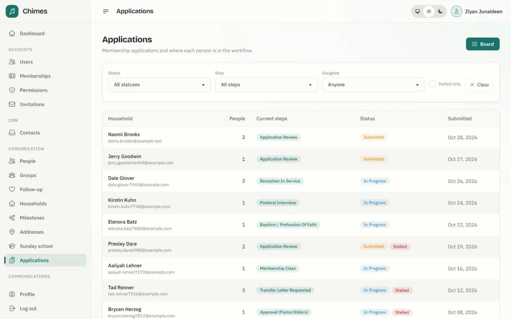Screen dimensions: 511x319
Task: Click the Chimes music note logo
Action: point(12,11)
